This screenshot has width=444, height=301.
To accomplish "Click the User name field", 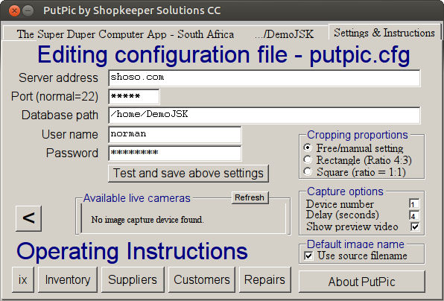I will pos(175,134).
